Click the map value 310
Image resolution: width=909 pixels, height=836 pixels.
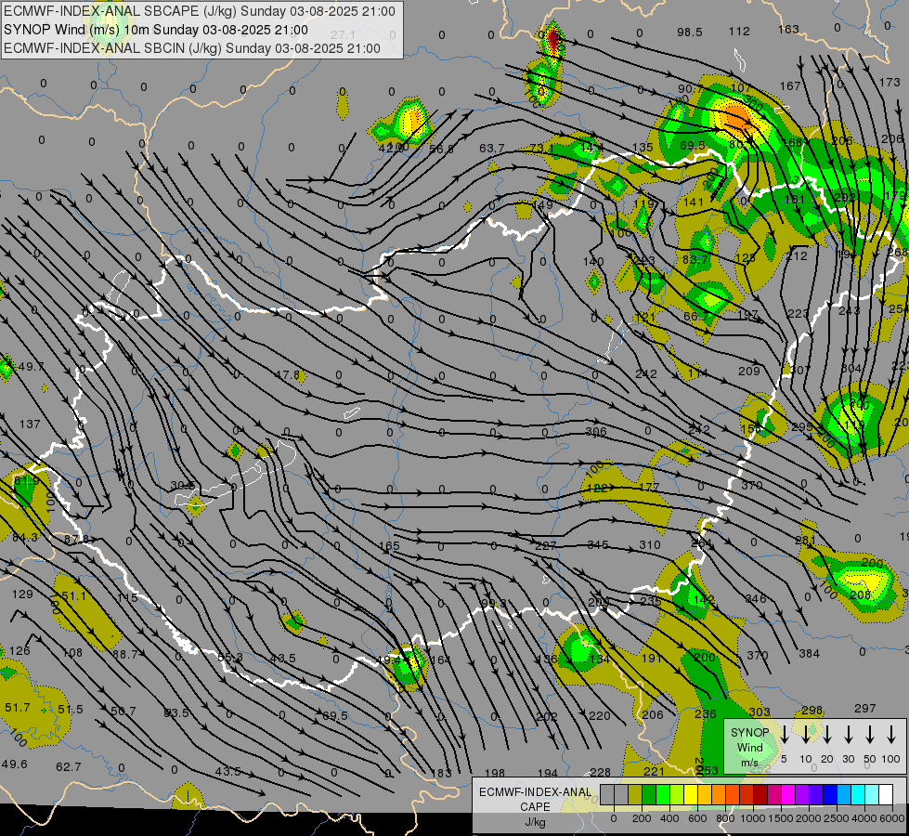point(650,544)
